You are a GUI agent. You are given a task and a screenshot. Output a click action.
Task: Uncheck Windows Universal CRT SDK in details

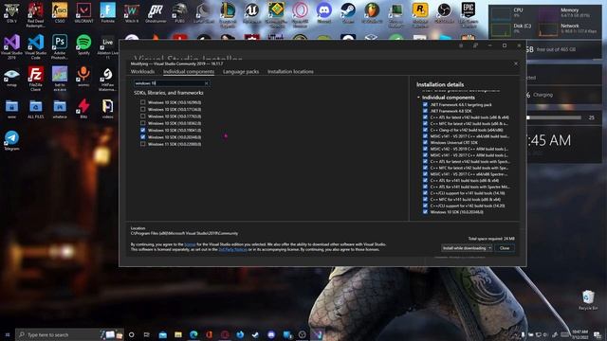[x=425, y=143]
